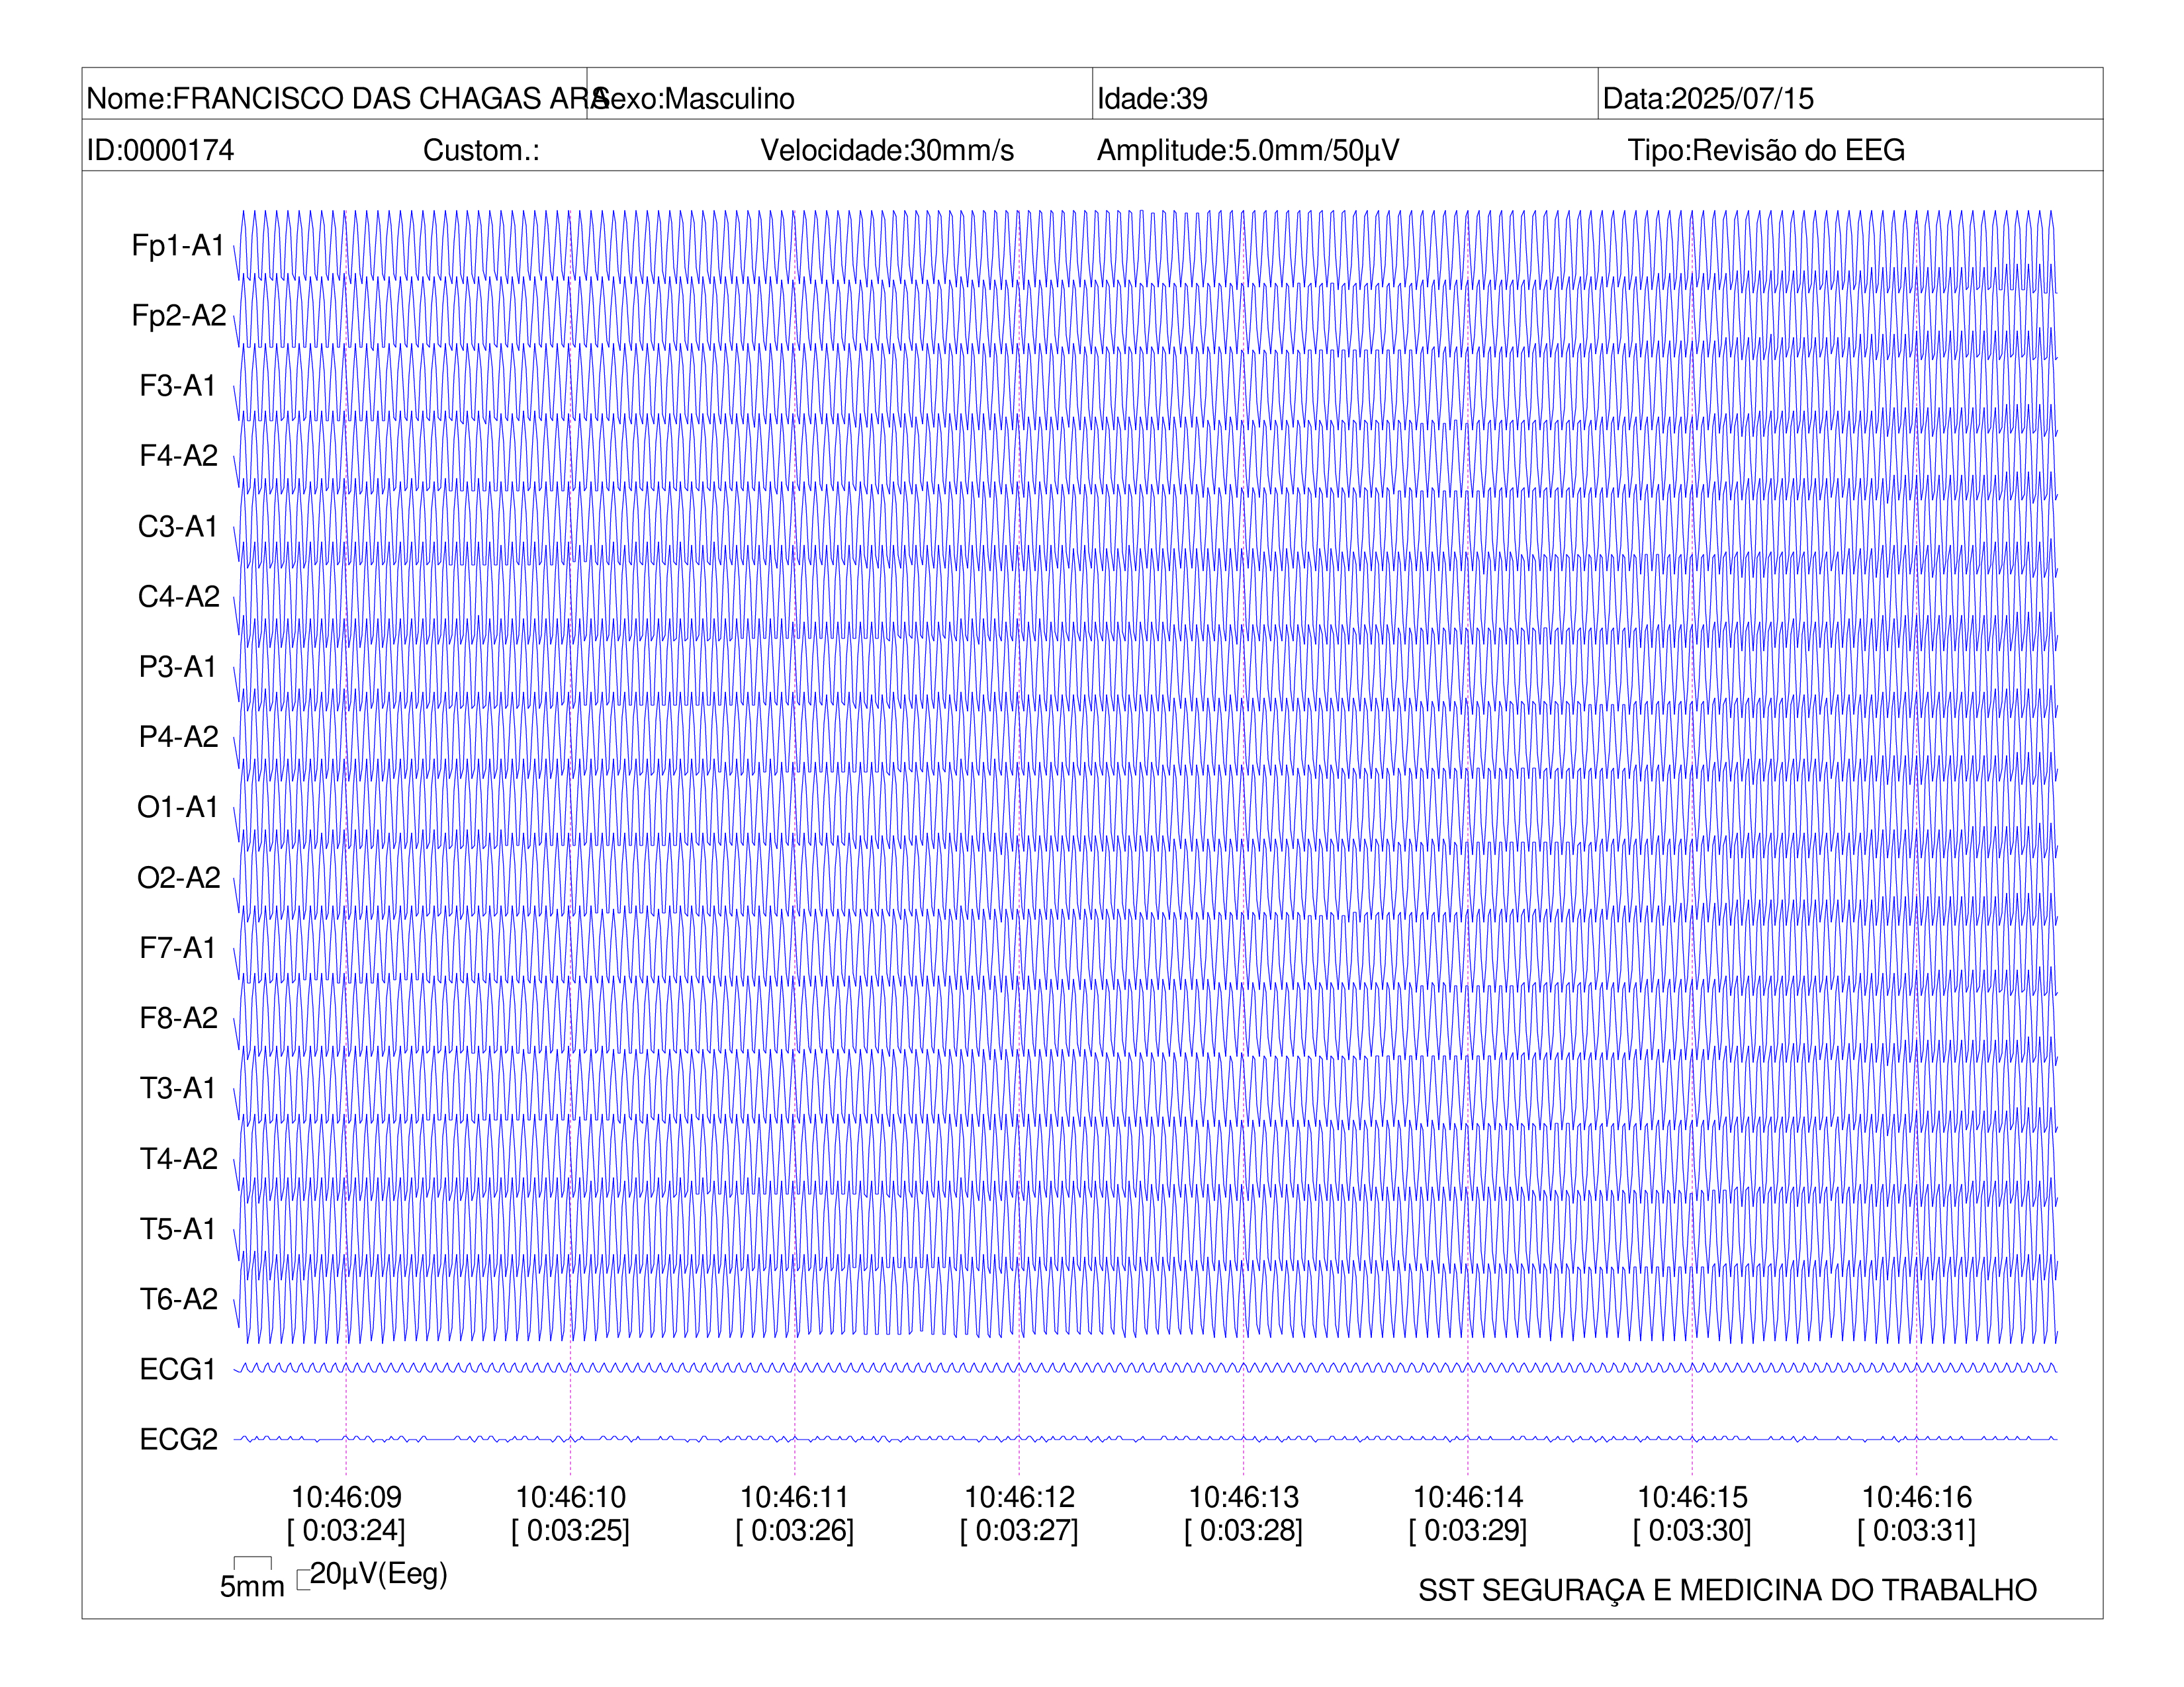The height and width of the screenshot is (1687, 2184).
Task: Select the ECG1 channel label
Action: coord(178,1369)
